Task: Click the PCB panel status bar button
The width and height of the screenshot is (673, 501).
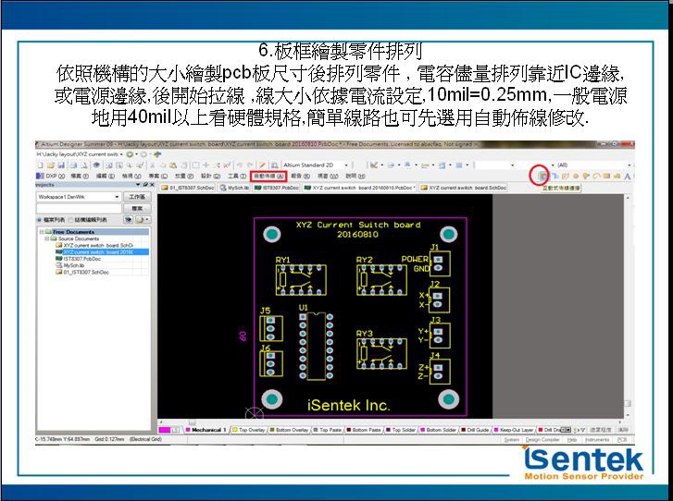Action: point(622,440)
